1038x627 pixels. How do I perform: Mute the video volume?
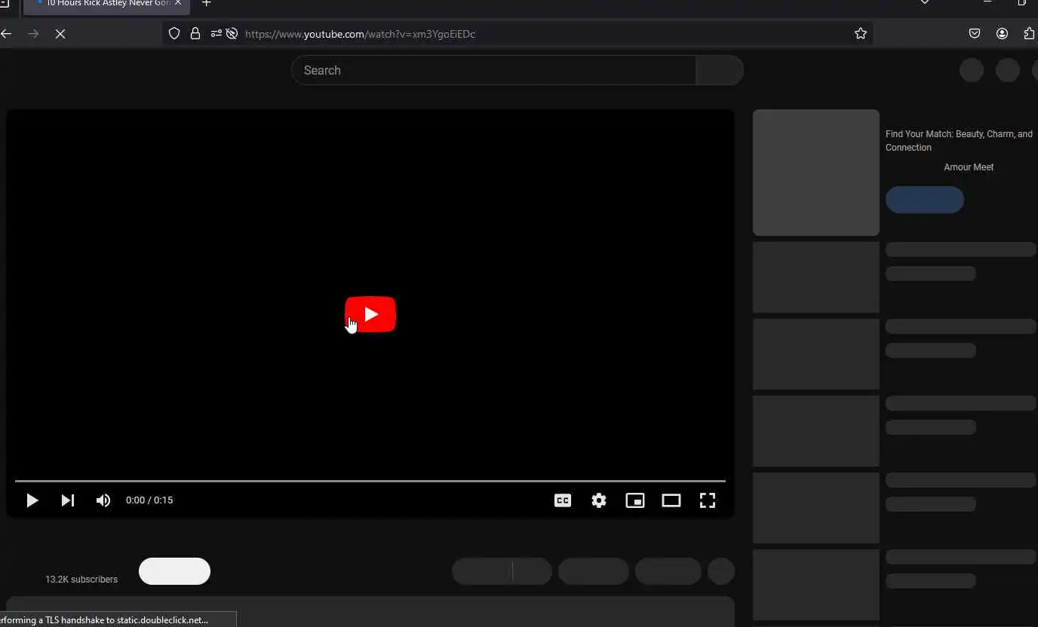click(103, 500)
